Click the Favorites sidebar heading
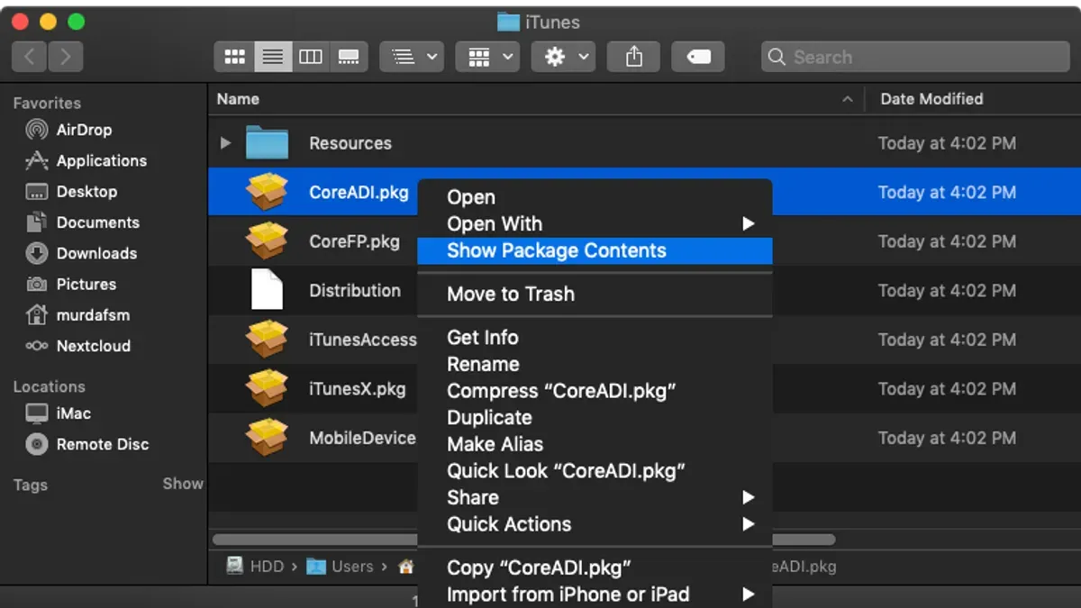This screenshot has width=1081, height=608. click(x=47, y=103)
